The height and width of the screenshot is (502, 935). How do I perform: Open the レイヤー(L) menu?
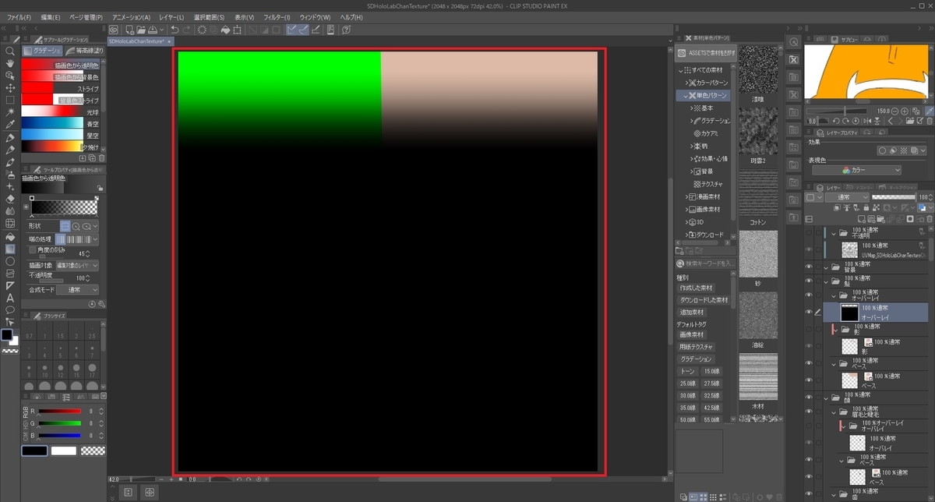tap(171, 17)
